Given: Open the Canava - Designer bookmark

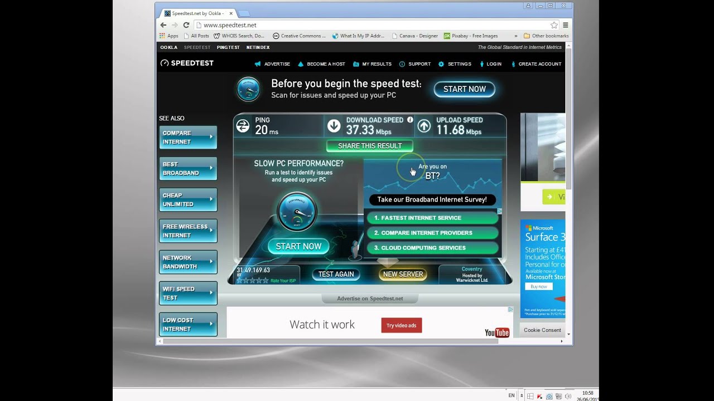Looking at the screenshot, I should (x=414, y=36).
